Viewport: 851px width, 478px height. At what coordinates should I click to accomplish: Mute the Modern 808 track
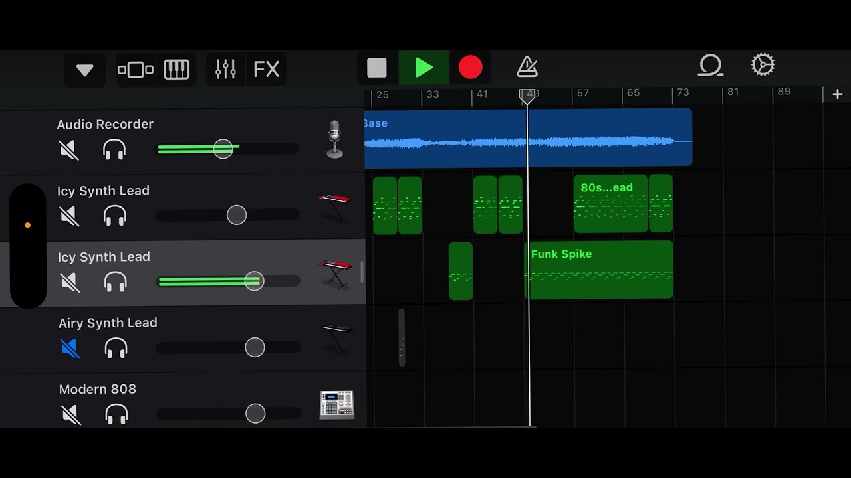pos(70,415)
